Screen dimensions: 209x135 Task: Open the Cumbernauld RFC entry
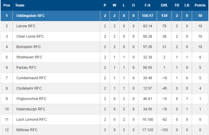coord(31,78)
